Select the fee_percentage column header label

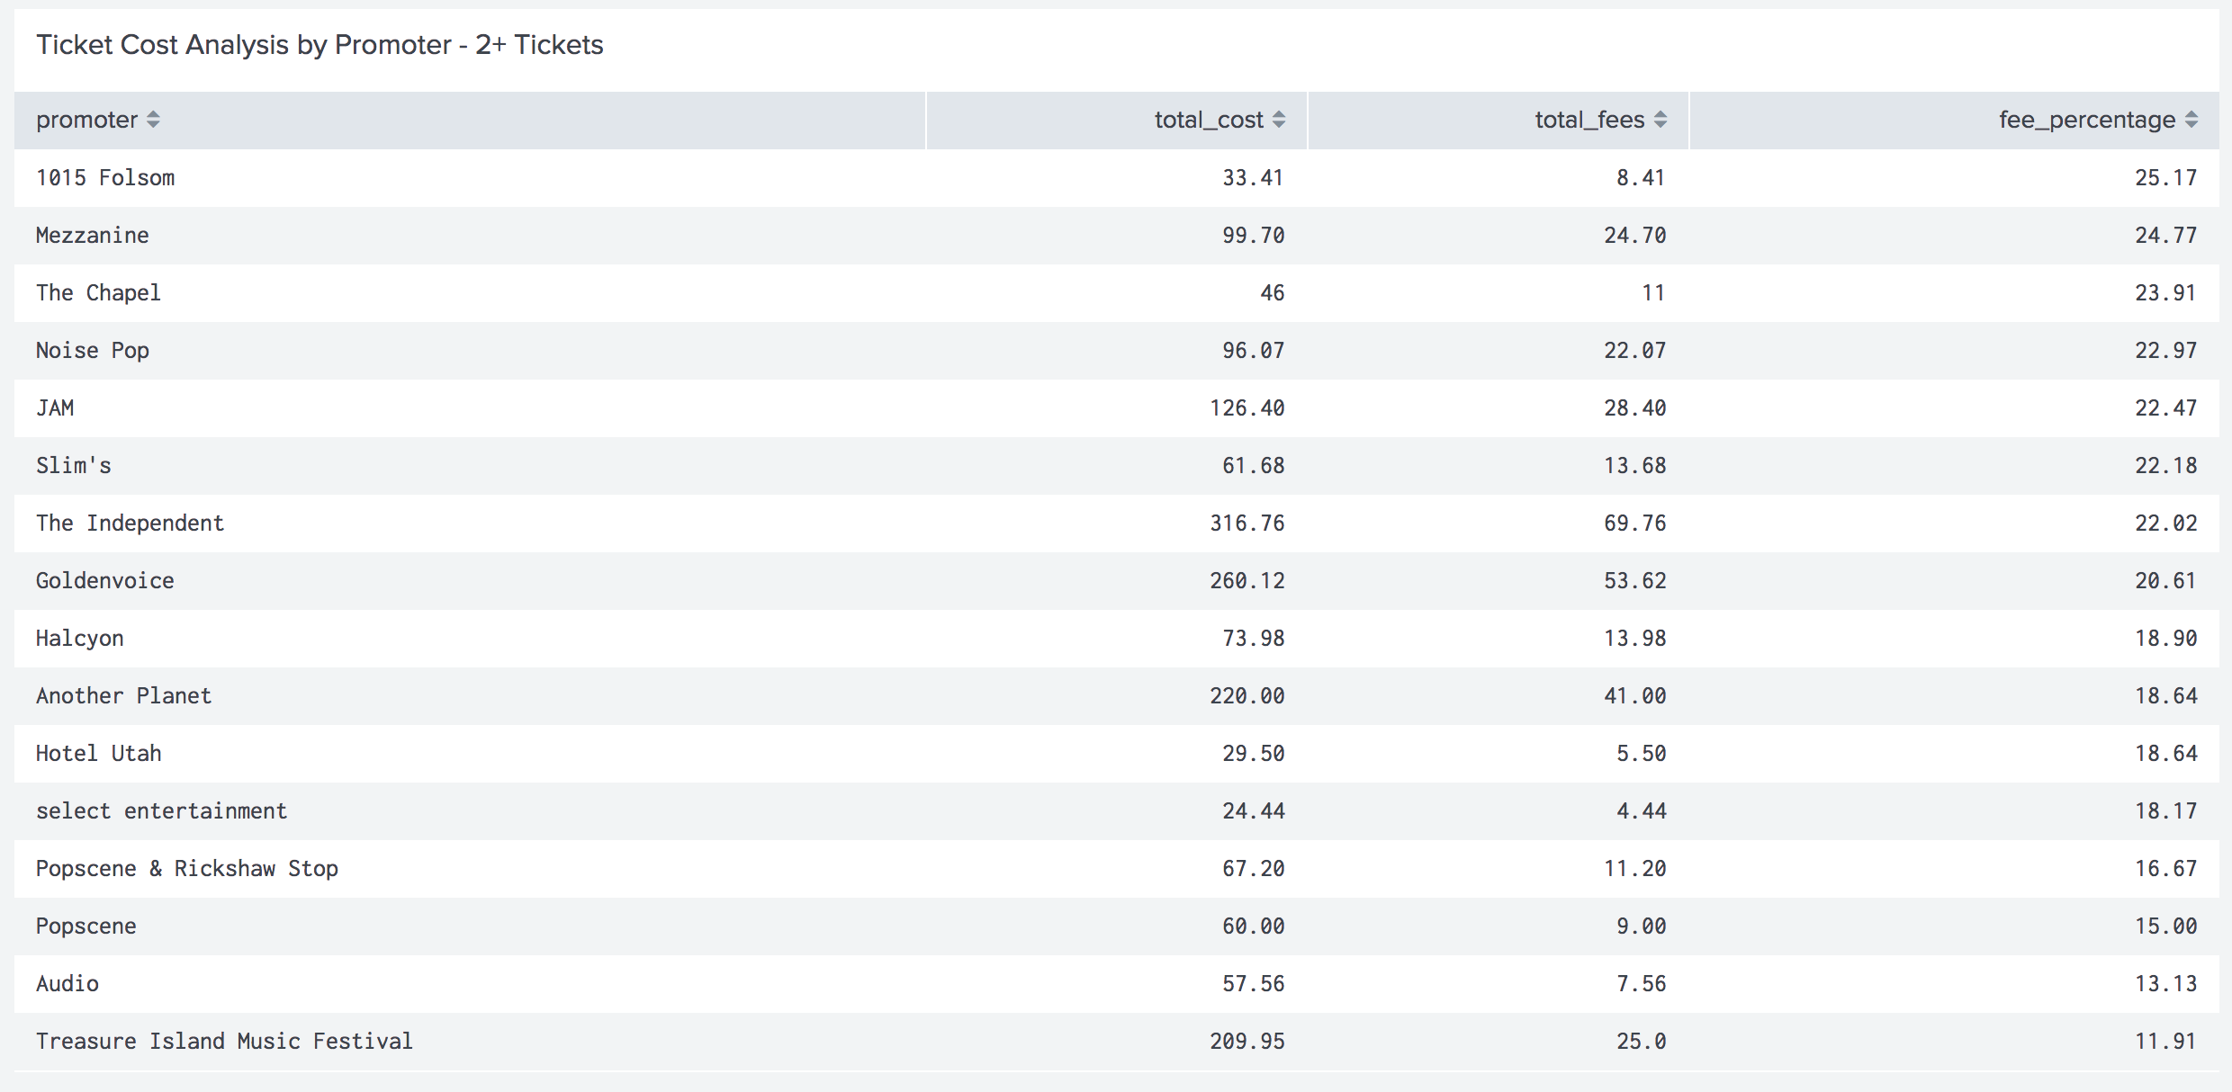(2088, 120)
